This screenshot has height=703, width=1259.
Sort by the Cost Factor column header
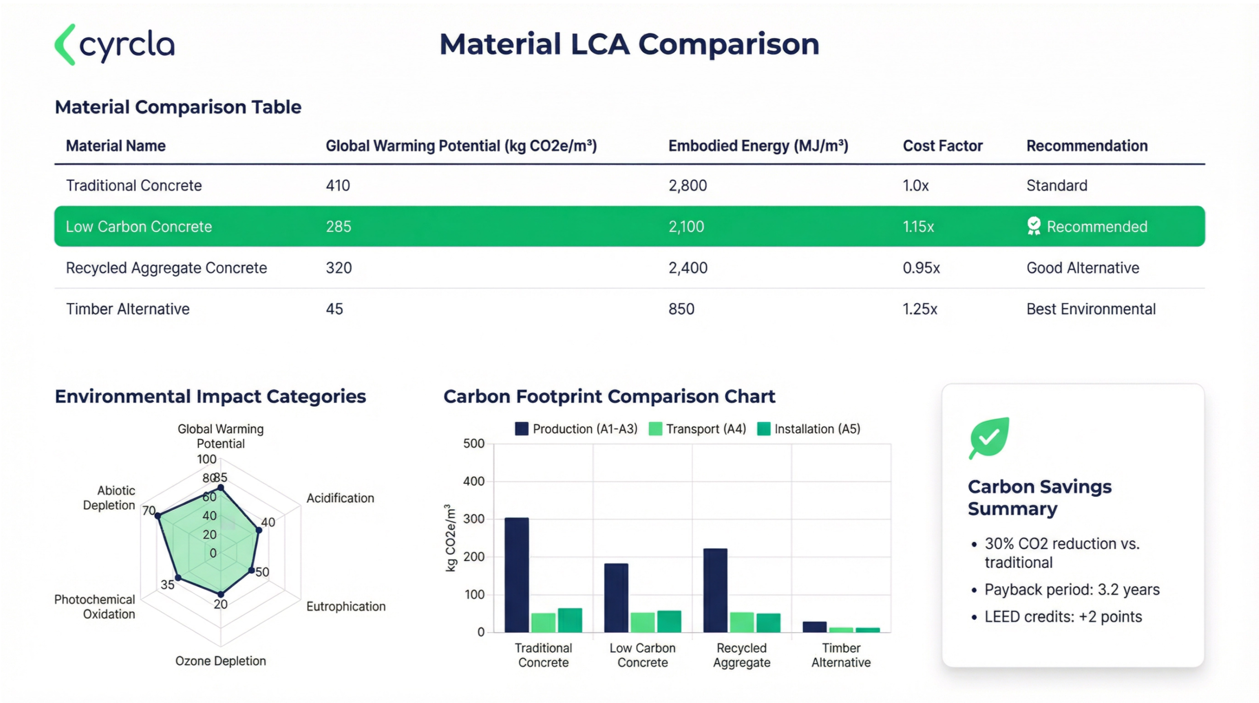942,146
